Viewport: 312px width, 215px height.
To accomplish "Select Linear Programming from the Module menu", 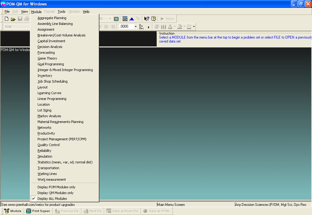I will (x=52, y=98).
